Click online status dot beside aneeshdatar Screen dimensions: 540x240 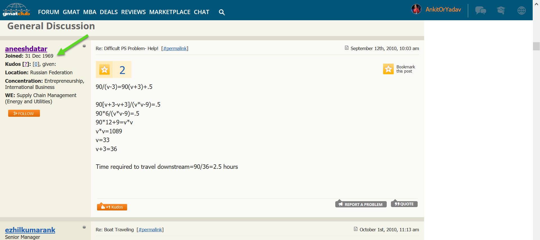84,46
